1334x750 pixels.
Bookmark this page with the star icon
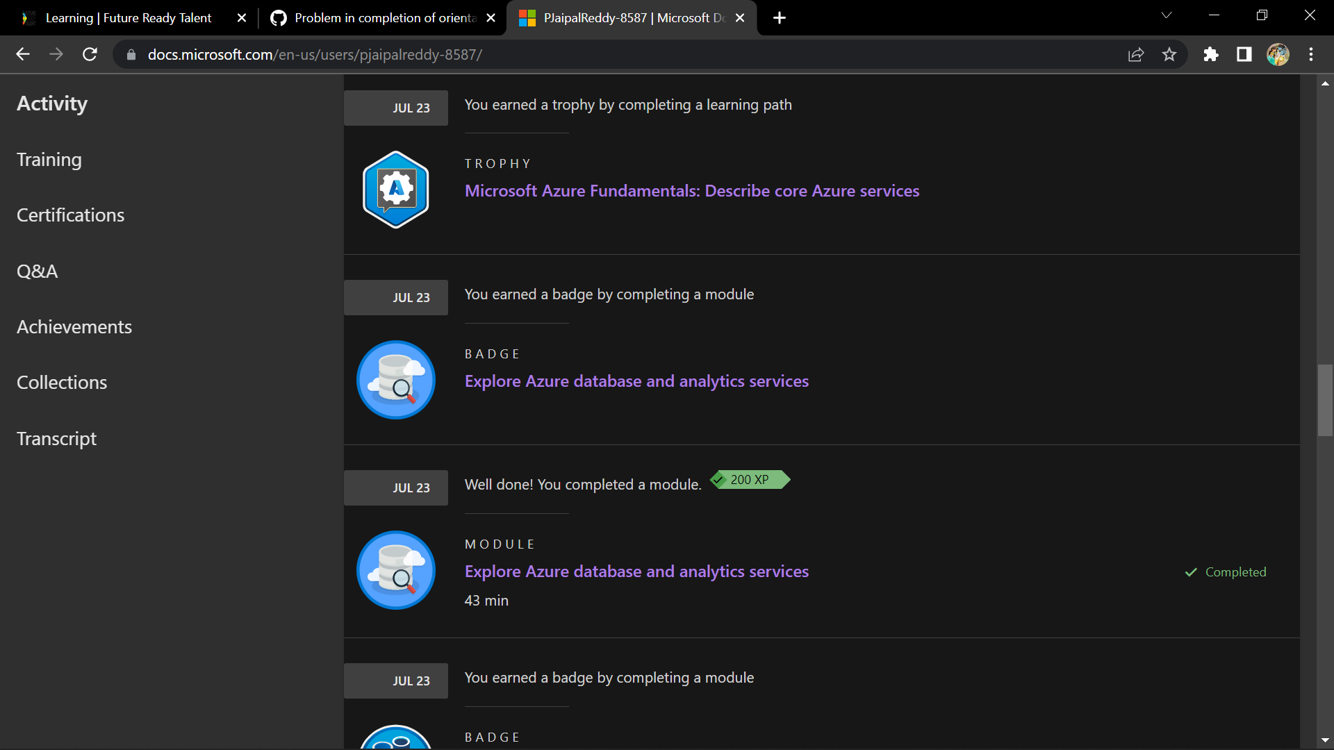point(1169,54)
